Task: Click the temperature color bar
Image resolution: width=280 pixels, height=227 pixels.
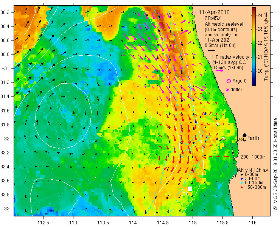Action: click(254, 47)
